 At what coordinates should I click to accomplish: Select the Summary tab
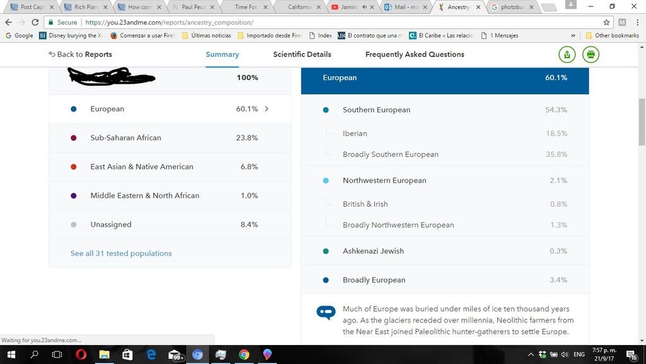(222, 54)
